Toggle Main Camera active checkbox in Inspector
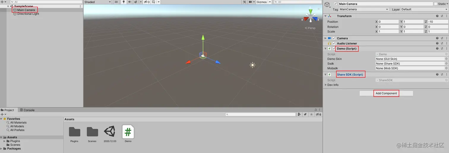This screenshot has height=153, width=449. [x=335, y=4]
